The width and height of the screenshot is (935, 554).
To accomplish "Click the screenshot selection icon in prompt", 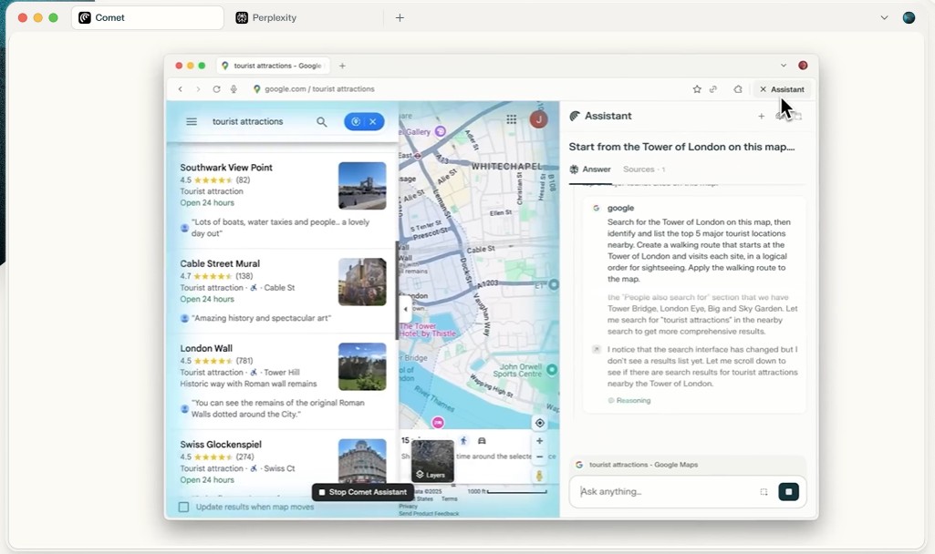I will (764, 491).
